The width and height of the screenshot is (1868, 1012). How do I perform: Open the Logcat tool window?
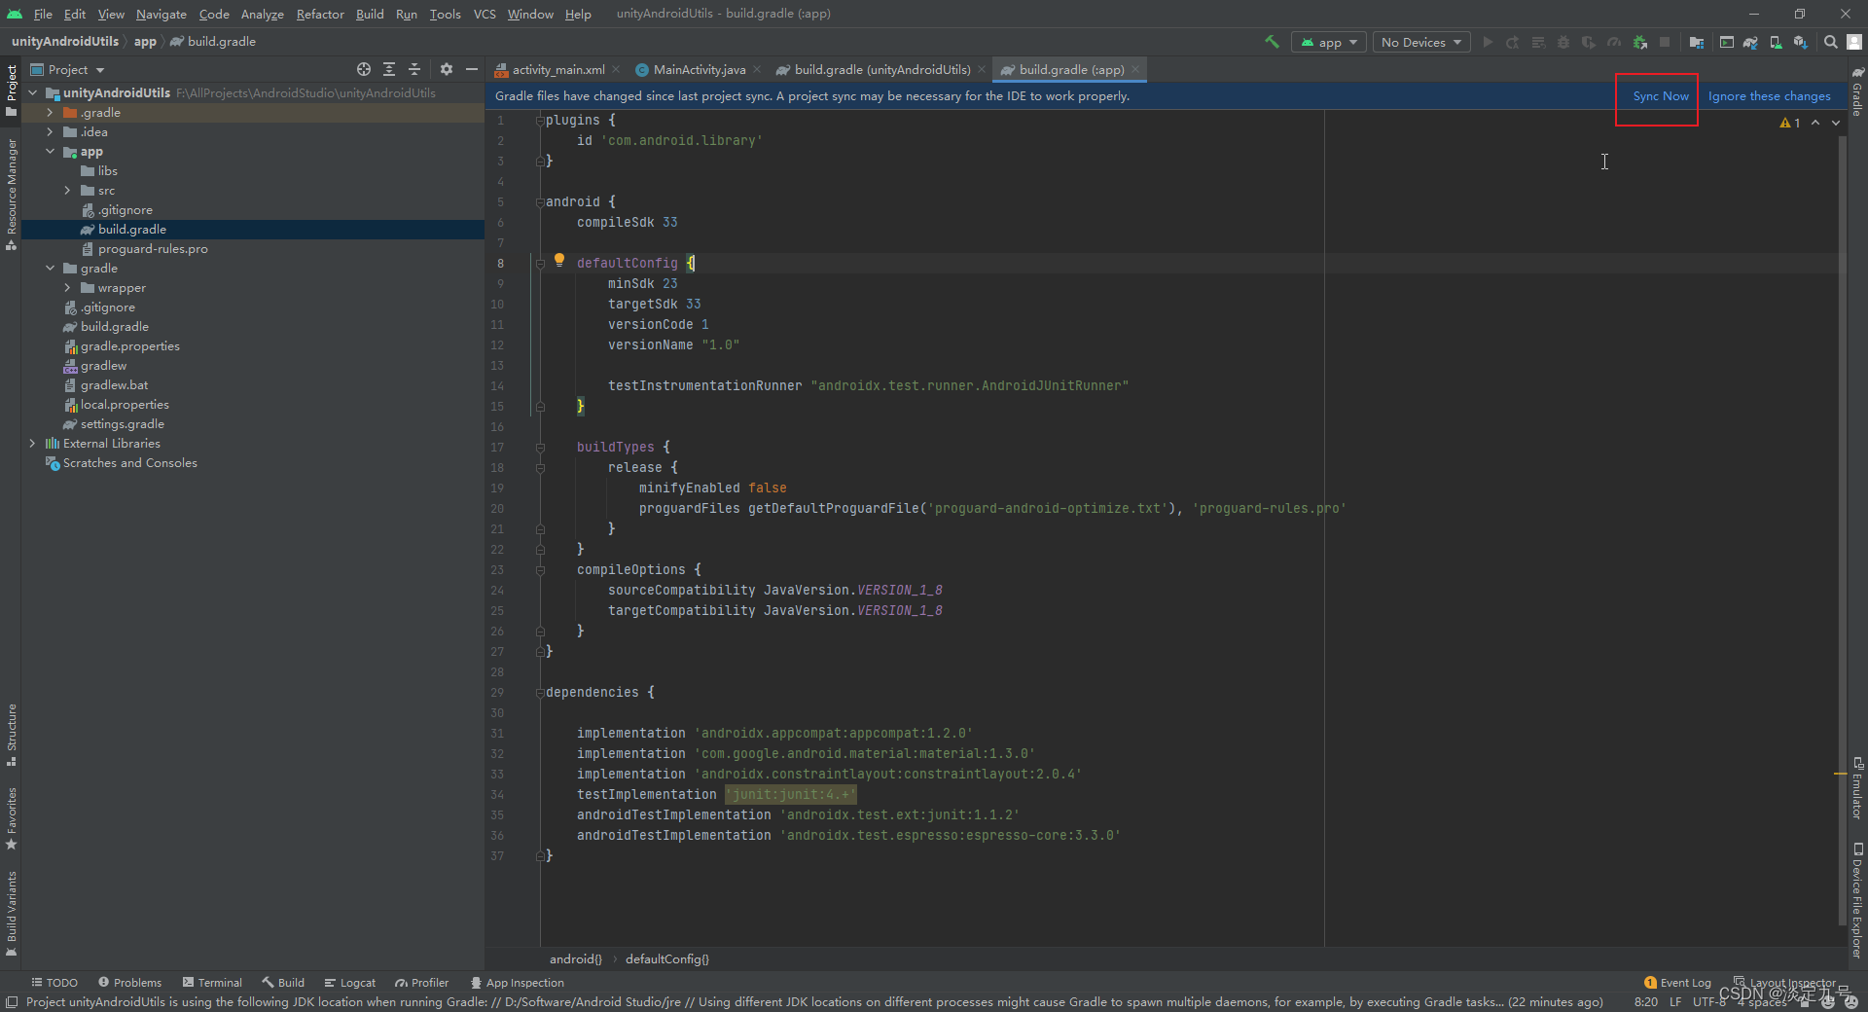click(x=350, y=983)
